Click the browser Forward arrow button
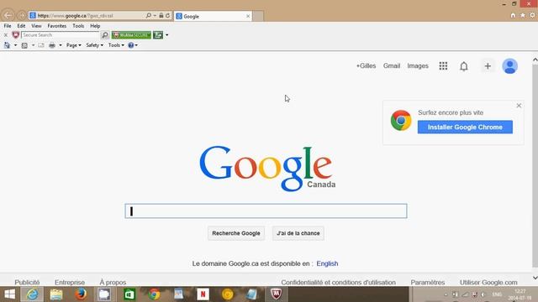Image resolution: width=538 pixels, height=302 pixels. point(22,15)
